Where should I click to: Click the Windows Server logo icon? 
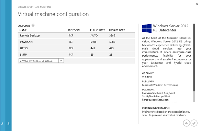coord(147,28)
